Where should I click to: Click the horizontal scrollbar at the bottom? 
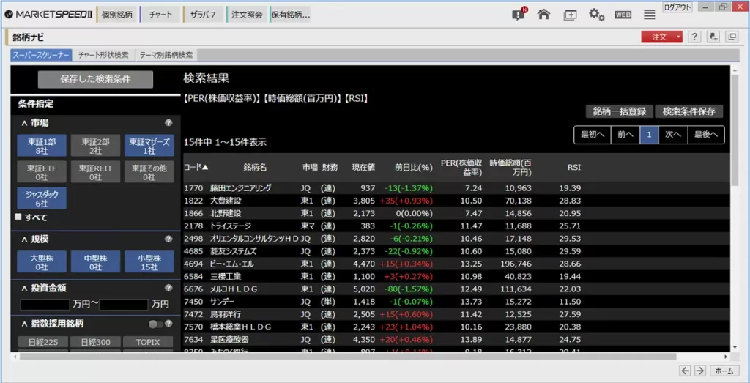348,357
